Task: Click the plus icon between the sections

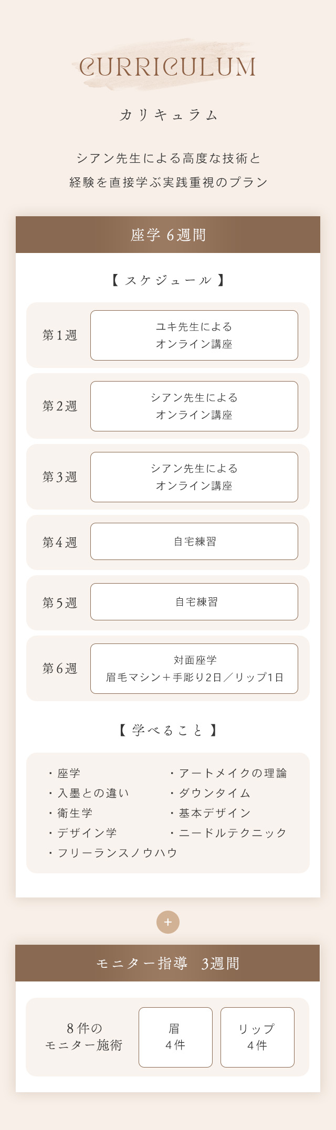Action: point(168,922)
